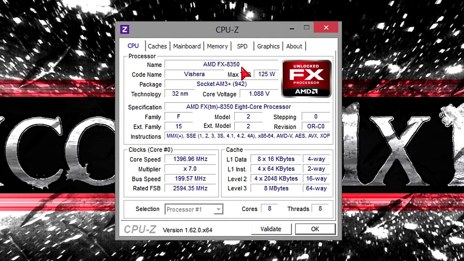Screen dimensions: 464x261
Task: Click the L1 Inst. 2-way associativity
Action: click(316, 169)
